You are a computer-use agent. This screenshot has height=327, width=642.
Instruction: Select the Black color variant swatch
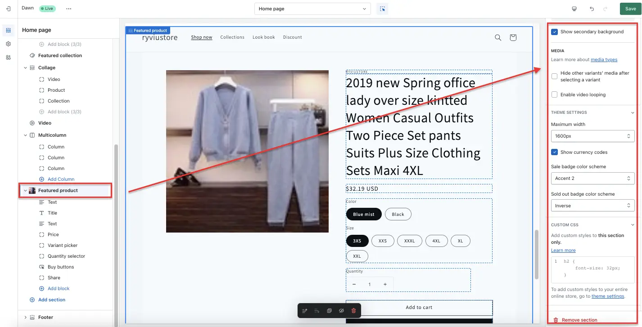tap(398, 214)
